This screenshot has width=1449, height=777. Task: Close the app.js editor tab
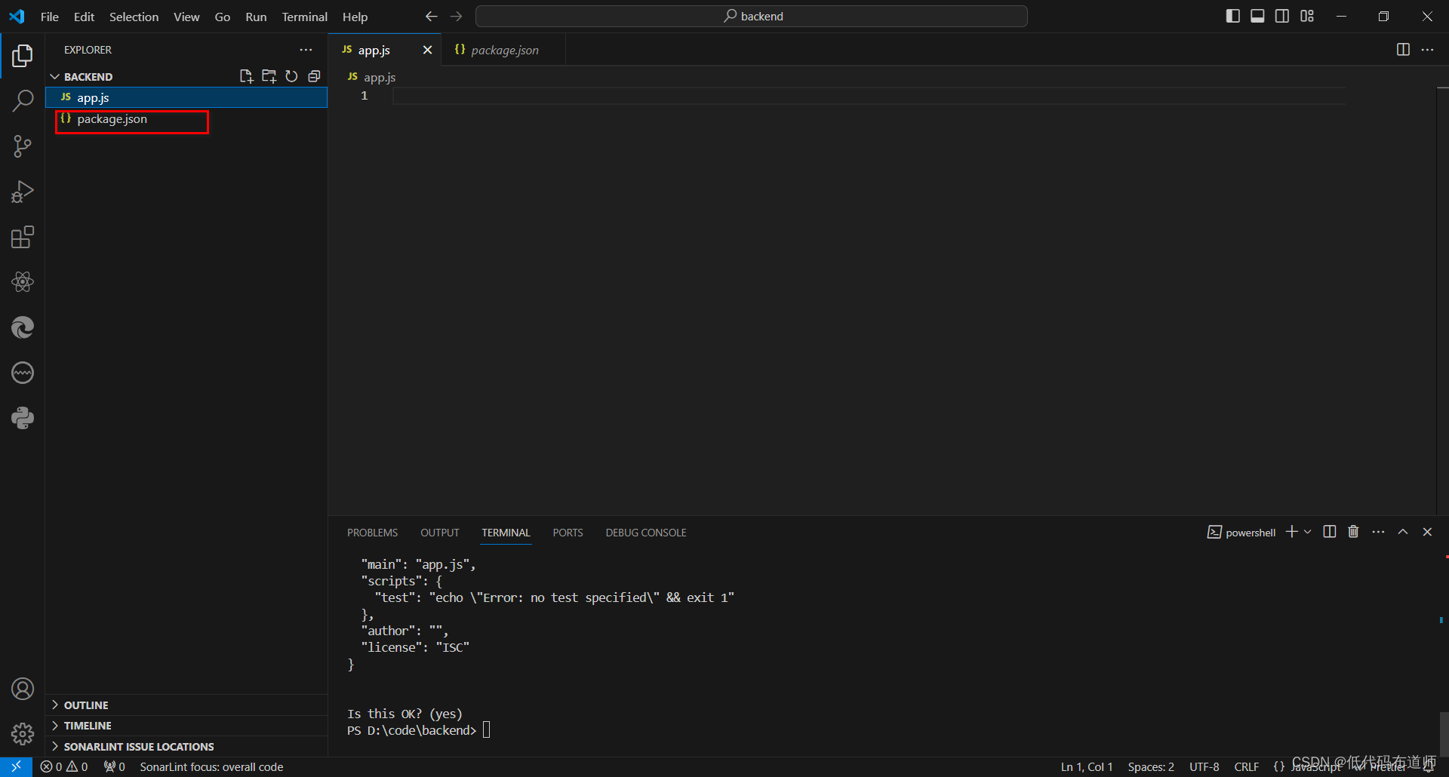click(x=427, y=50)
